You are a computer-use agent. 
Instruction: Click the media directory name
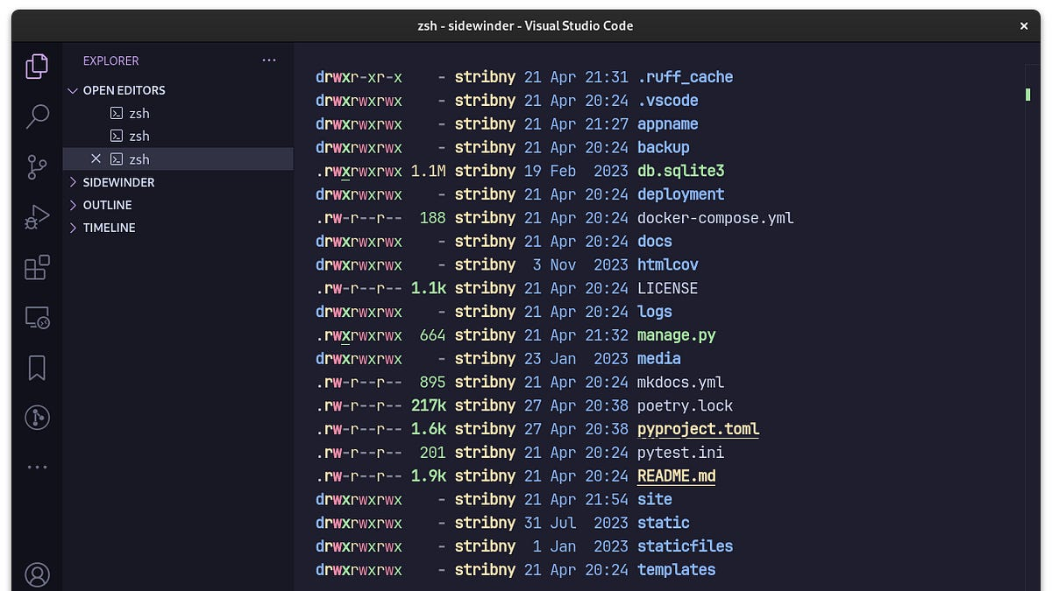point(658,359)
